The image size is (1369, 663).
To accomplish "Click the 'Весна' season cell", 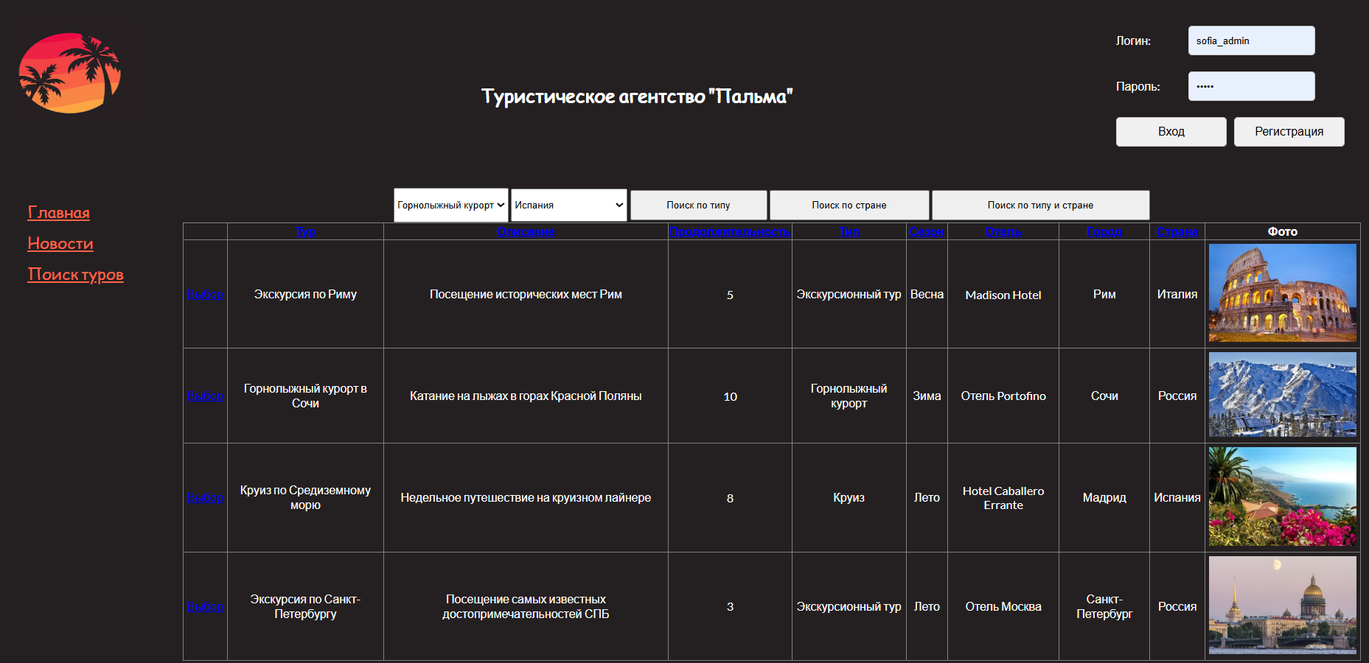I will point(927,295).
